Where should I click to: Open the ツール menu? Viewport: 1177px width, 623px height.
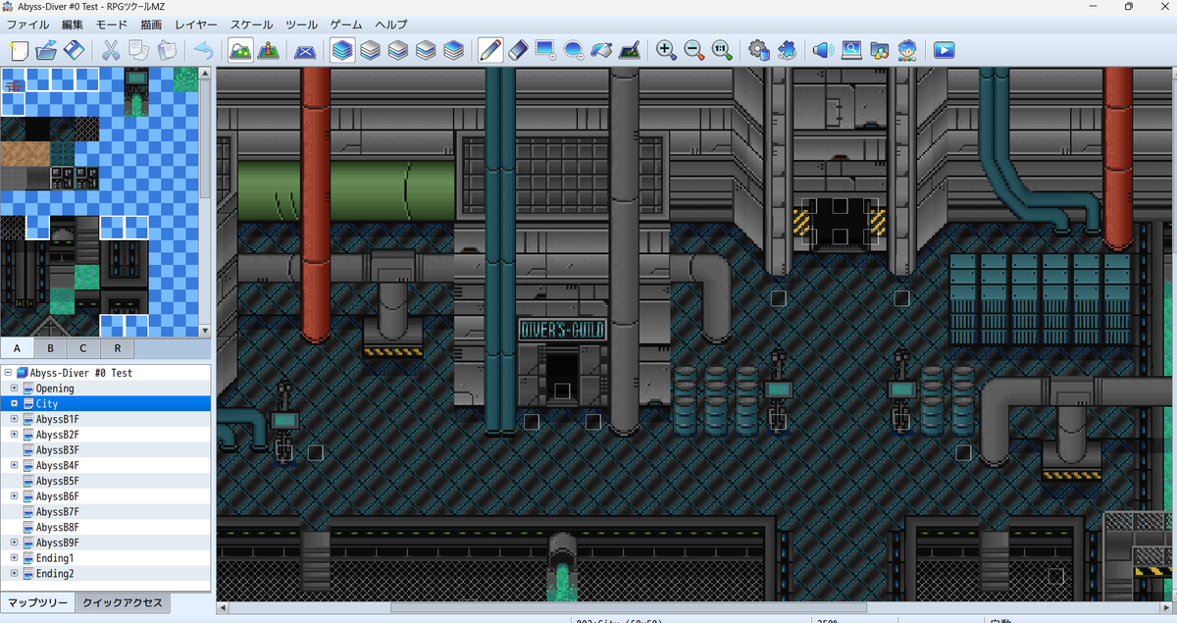(x=302, y=25)
